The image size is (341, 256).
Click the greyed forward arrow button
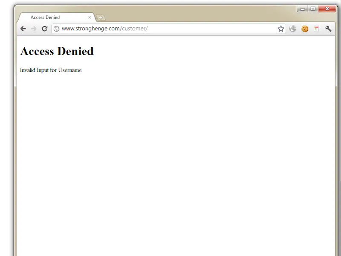34,29
